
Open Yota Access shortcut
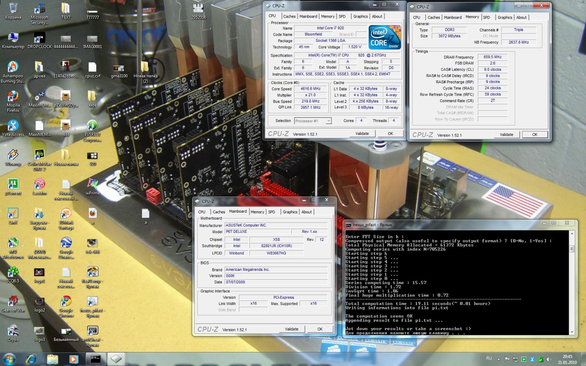pos(13,128)
